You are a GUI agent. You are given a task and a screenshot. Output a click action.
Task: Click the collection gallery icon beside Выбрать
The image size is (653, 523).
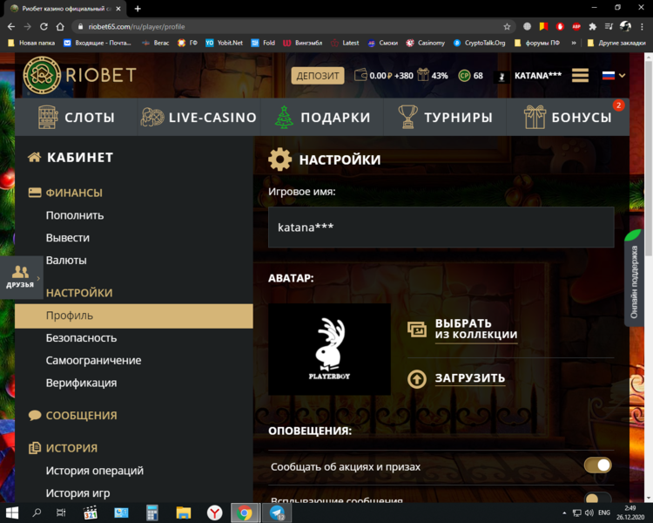pos(417,329)
